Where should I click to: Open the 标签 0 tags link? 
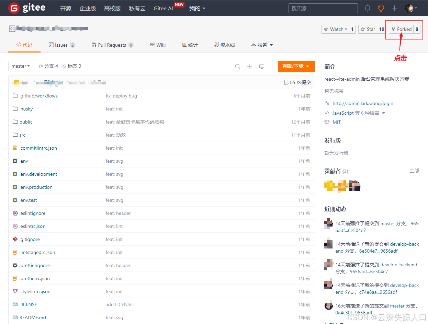click(71, 66)
